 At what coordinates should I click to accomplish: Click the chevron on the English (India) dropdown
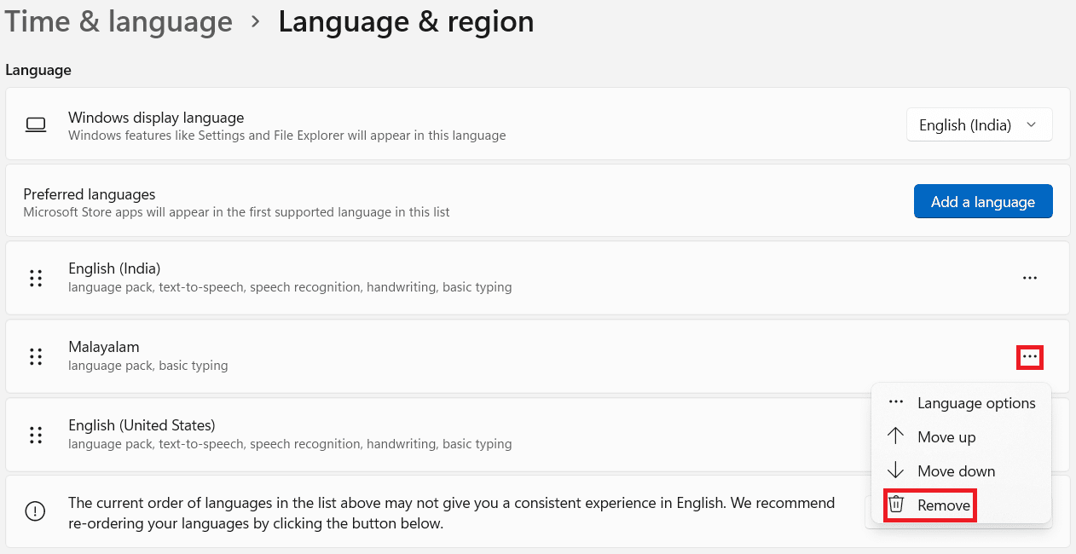coord(1032,125)
